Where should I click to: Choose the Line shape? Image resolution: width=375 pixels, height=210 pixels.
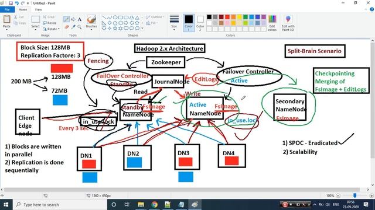(x=104, y=17)
